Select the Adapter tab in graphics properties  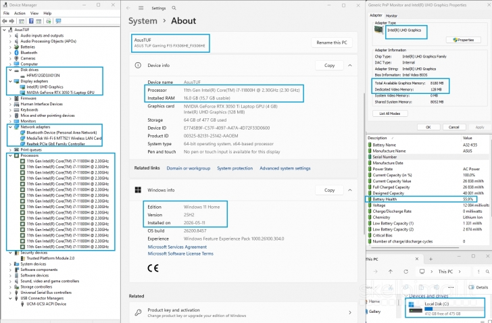pyautogui.click(x=376, y=16)
